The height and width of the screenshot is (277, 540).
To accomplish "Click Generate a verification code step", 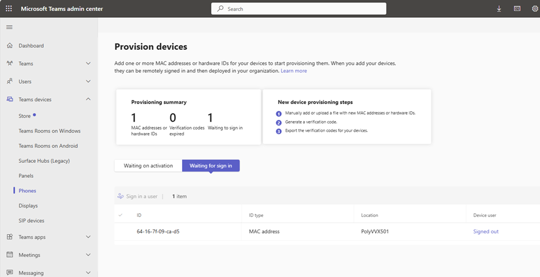I will click(311, 122).
